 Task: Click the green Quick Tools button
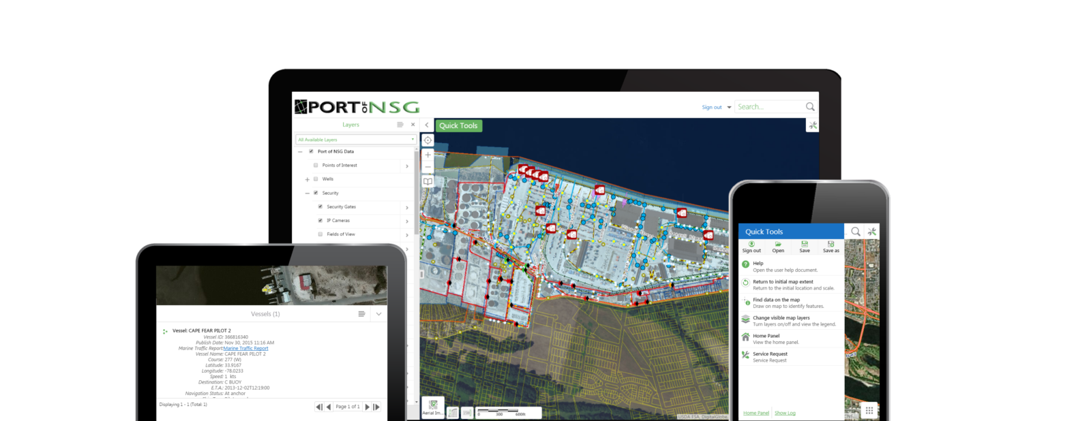[x=458, y=125]
